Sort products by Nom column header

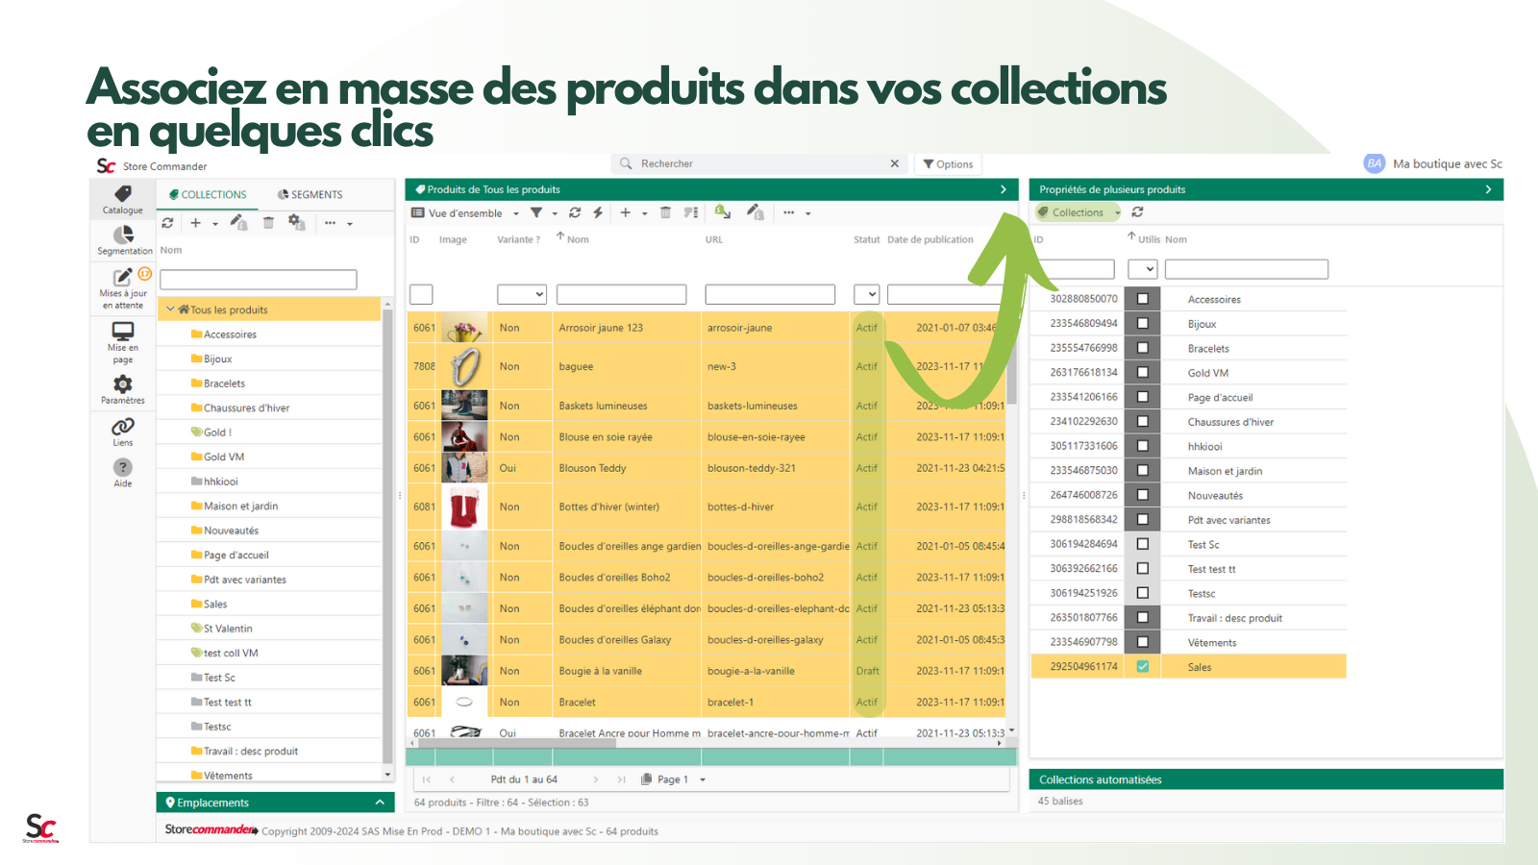point(578,239)
